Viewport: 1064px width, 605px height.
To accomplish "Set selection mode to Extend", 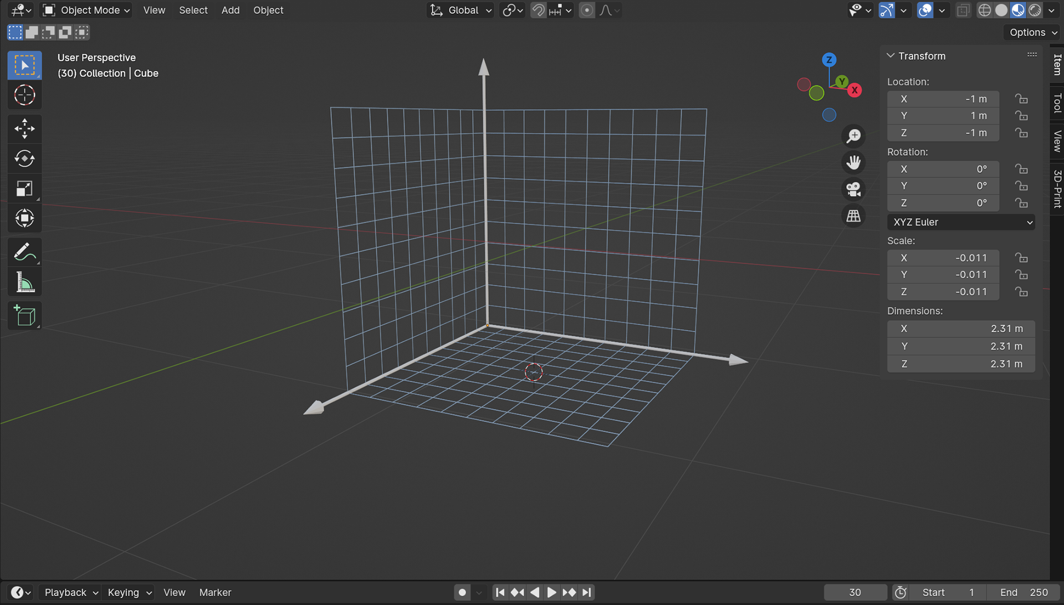I will [32, 32].
